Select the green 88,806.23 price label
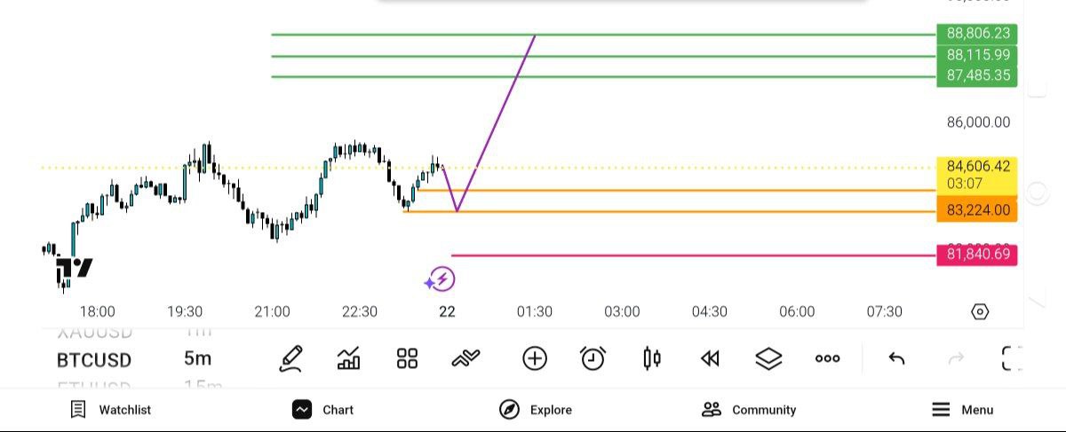 click(977, 34)
